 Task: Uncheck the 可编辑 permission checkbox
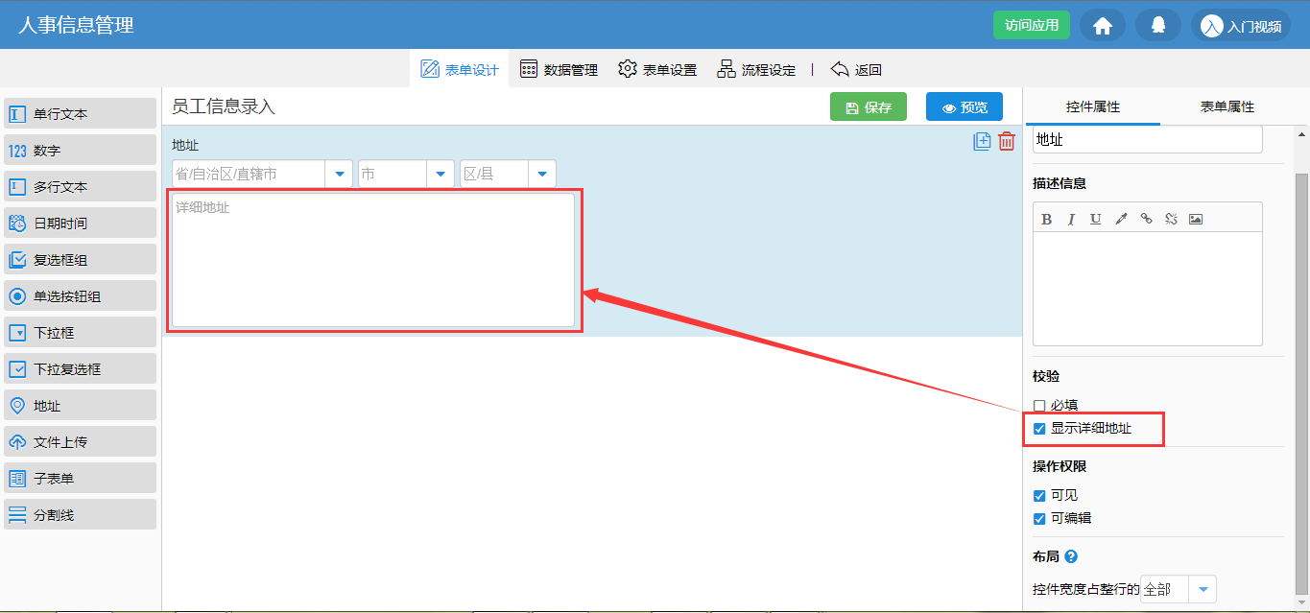pyautogui.click(x=1039, y=519)
